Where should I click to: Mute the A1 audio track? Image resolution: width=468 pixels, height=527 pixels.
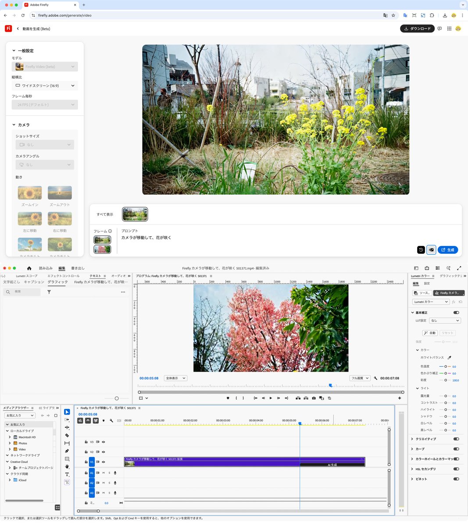click(104, 473)
